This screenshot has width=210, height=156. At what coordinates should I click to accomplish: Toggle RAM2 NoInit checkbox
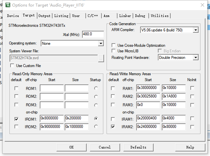click(192, 96)
